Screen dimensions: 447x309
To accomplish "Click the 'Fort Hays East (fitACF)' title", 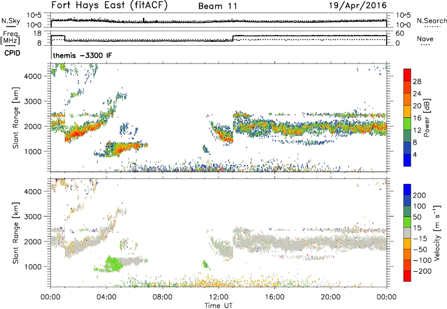I will [x=109, y=6].
